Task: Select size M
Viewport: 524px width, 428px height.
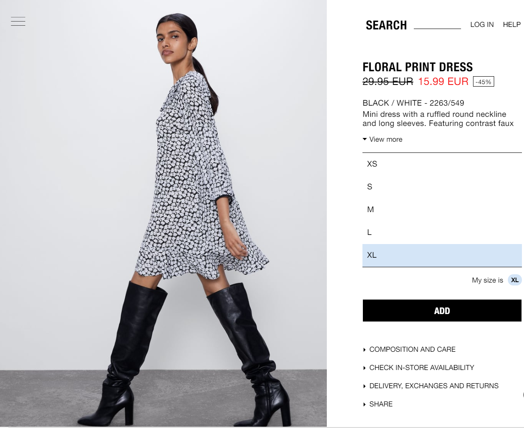Action: tap(442, 210)
